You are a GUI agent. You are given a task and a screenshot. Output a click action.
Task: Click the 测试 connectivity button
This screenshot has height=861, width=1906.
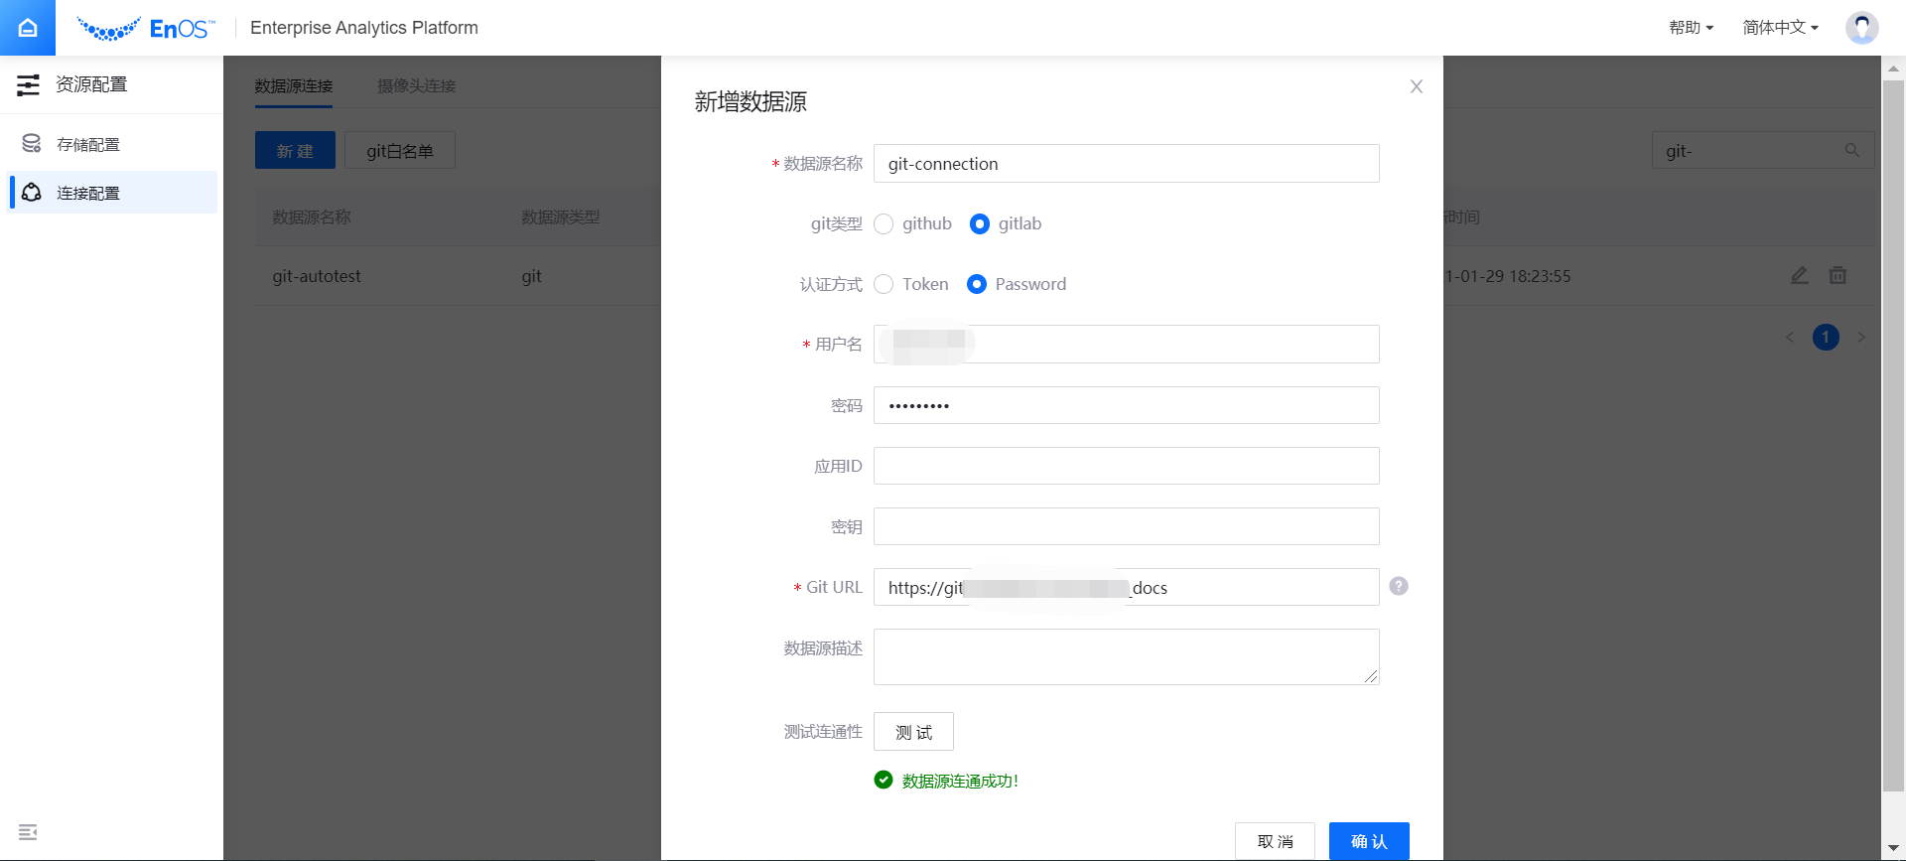(913, 732)
